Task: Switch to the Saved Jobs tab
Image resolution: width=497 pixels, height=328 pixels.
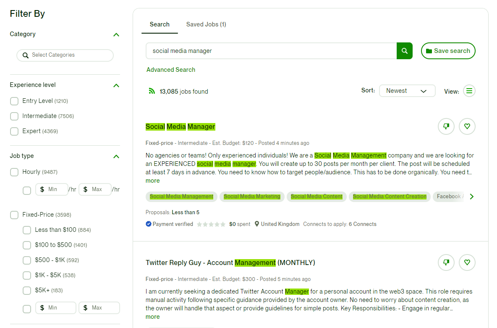Action: click(x=206, y=24)
